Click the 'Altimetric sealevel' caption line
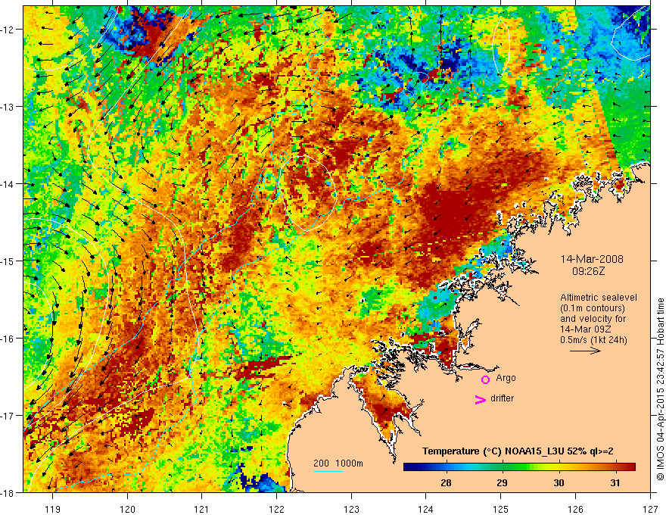 599,298
